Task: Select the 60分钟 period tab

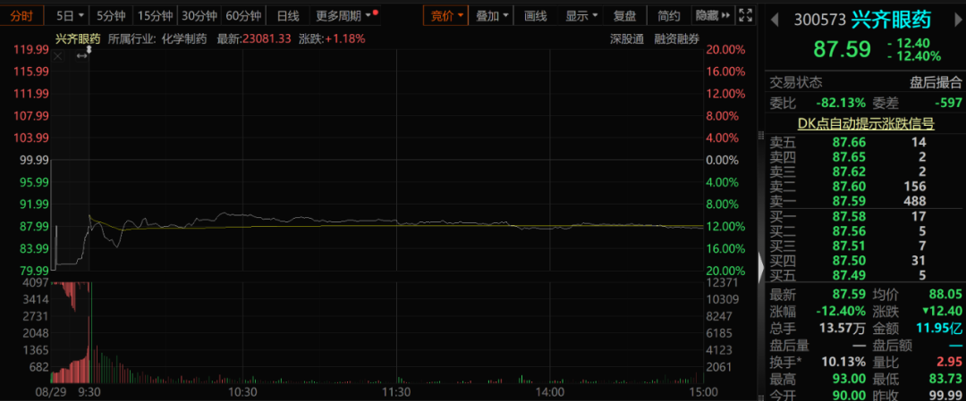Action: 243,16
